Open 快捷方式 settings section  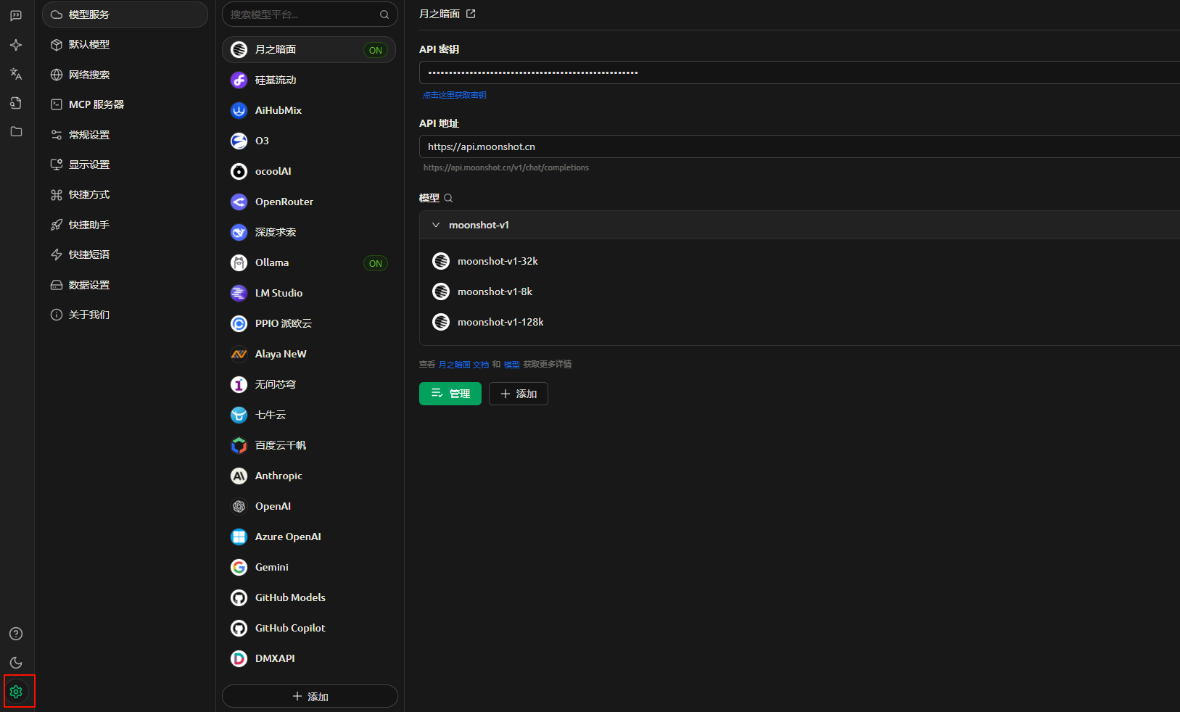click(125, 194)
